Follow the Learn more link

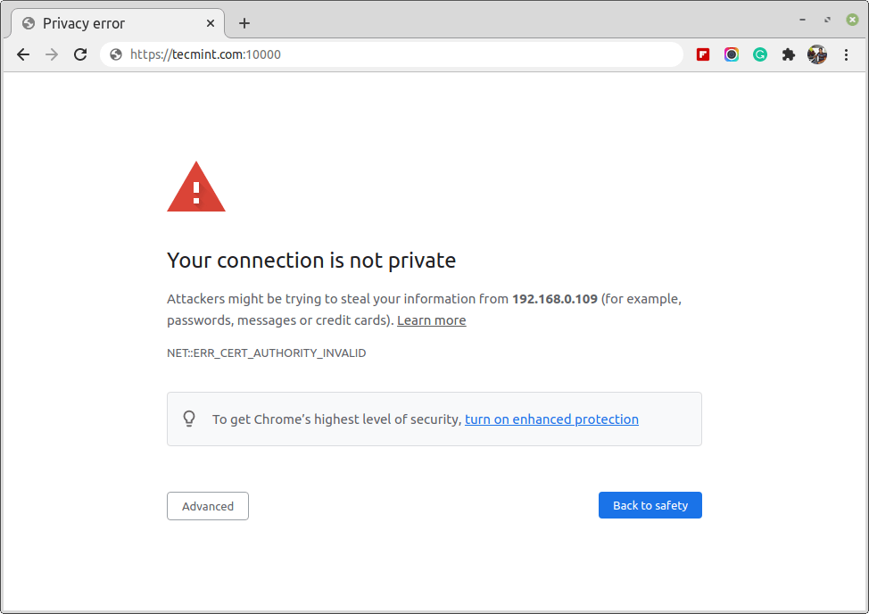click(x=431, y=320)
